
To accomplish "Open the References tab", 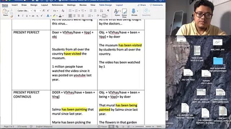I will pos(57,5).
